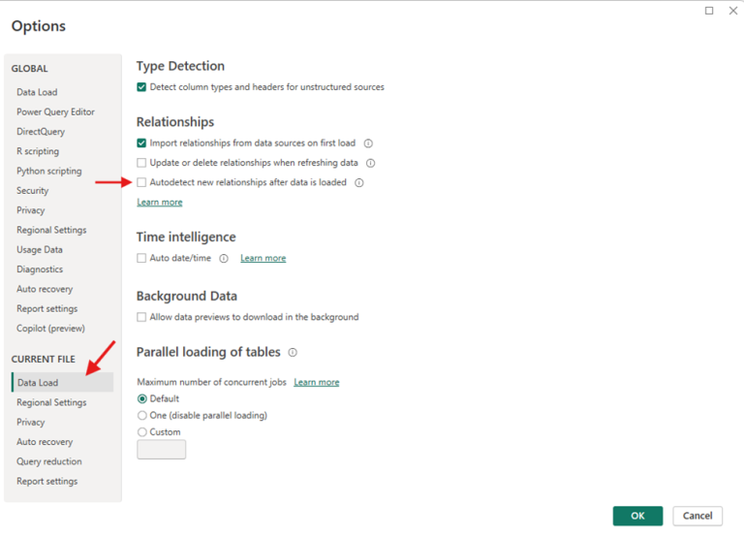Choose the Custom concurrent jobs option

pyautogui.click(x=142, y=432)
